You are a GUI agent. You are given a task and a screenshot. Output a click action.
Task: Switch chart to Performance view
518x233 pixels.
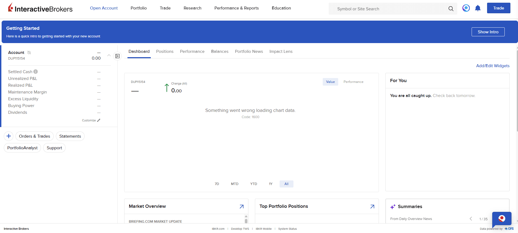353,82
